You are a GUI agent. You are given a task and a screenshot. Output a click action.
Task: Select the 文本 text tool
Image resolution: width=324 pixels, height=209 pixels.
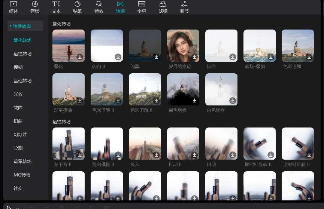(56, 7)
